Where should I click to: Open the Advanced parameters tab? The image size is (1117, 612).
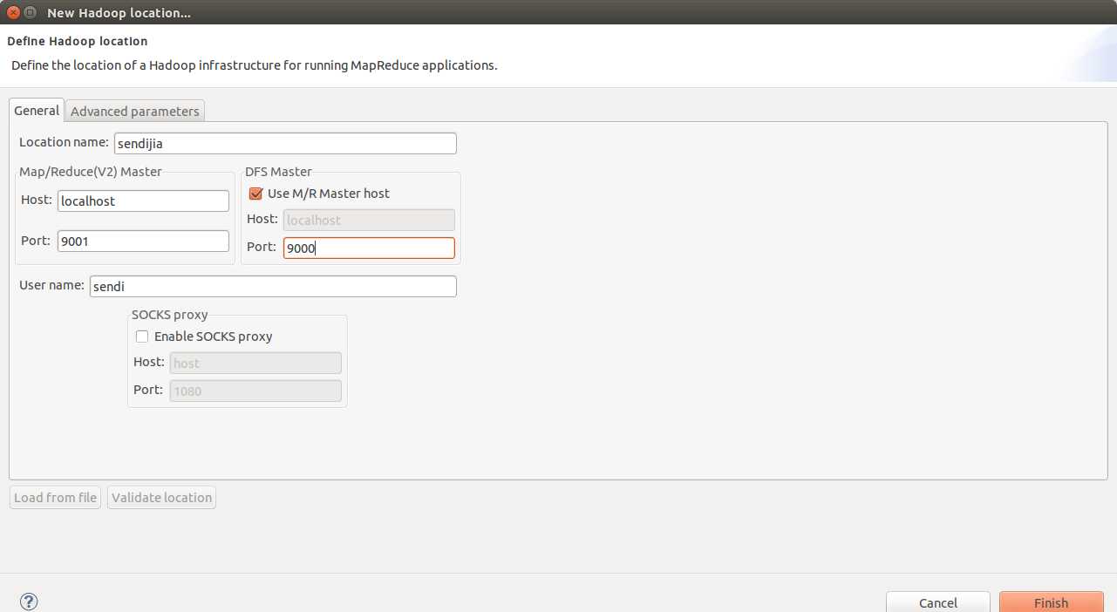pos(135,112)
